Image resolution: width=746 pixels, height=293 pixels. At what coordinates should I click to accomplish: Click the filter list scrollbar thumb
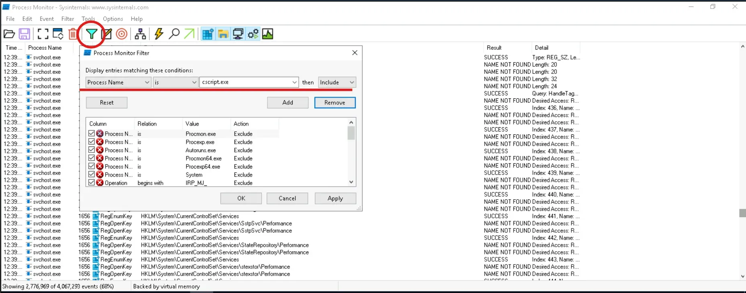tap(351, 133)
